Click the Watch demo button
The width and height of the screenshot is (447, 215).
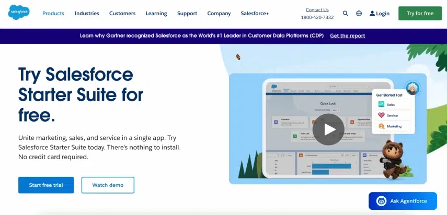click(x=108, y=185)
